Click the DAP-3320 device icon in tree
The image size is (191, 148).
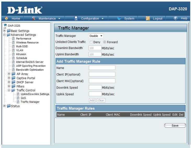click(x=5, y=26)
